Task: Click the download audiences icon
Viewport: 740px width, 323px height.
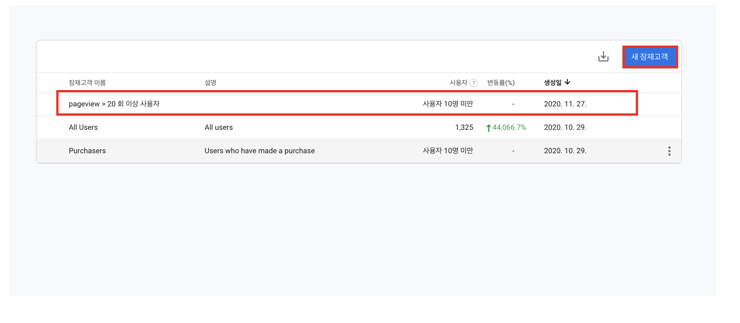Action: (x=603, y=56)
